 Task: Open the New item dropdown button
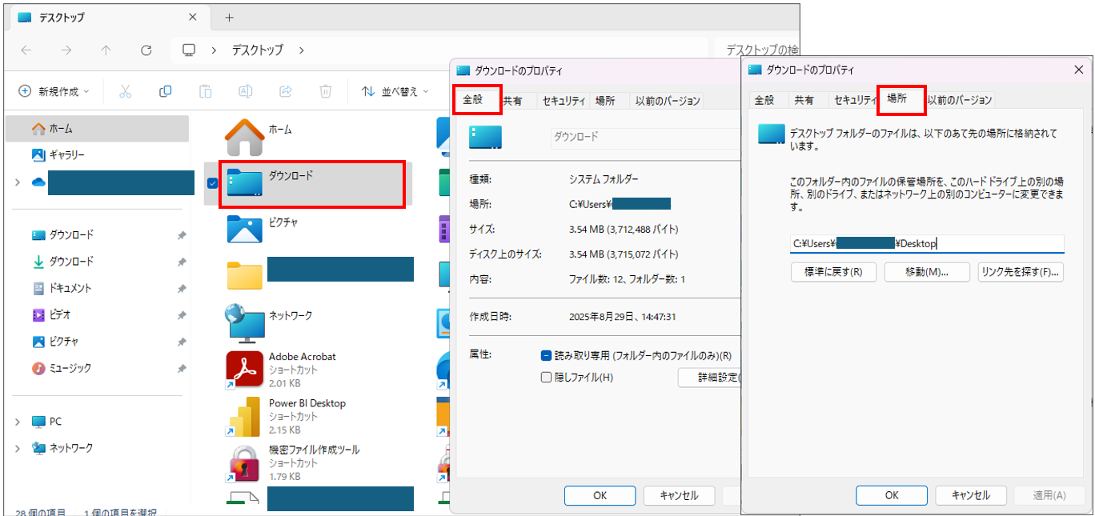pyautogui.click(x=54, y=91)
